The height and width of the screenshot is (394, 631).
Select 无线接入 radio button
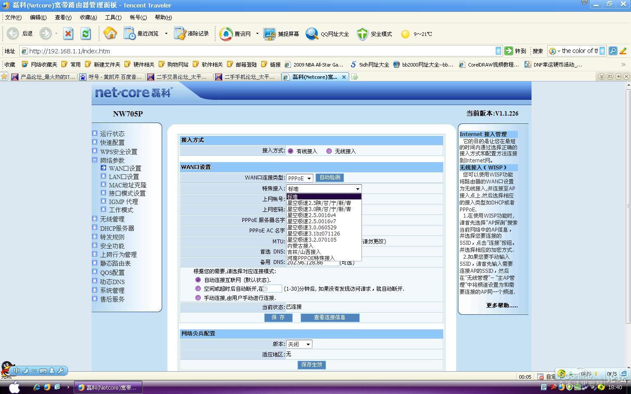[x=329, y=151]
